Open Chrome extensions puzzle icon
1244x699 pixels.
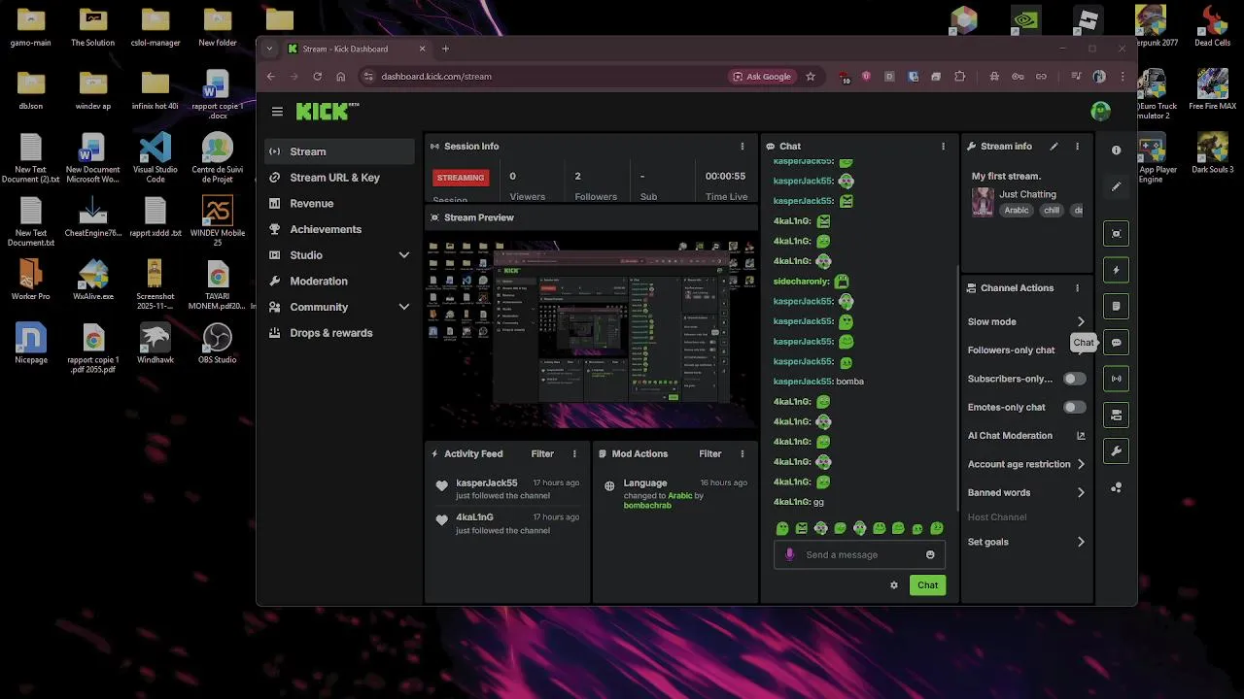click(x=960, y=77)
